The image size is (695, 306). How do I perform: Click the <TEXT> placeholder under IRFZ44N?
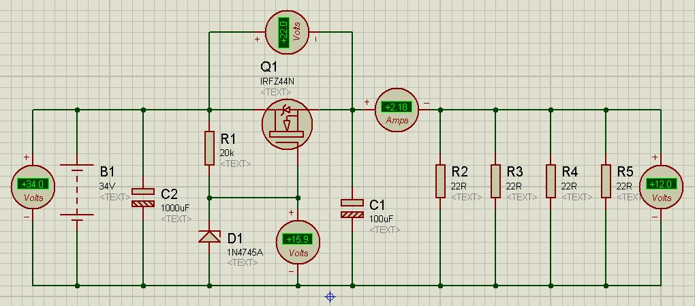276,92
